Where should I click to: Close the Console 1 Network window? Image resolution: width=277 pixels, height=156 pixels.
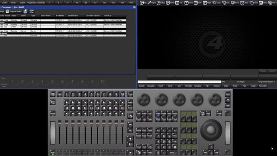[134, 7]
